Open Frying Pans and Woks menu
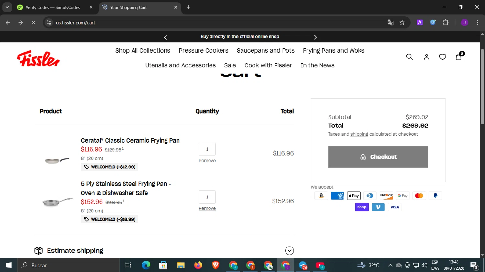The image size is (485, 272). [334, 51]
